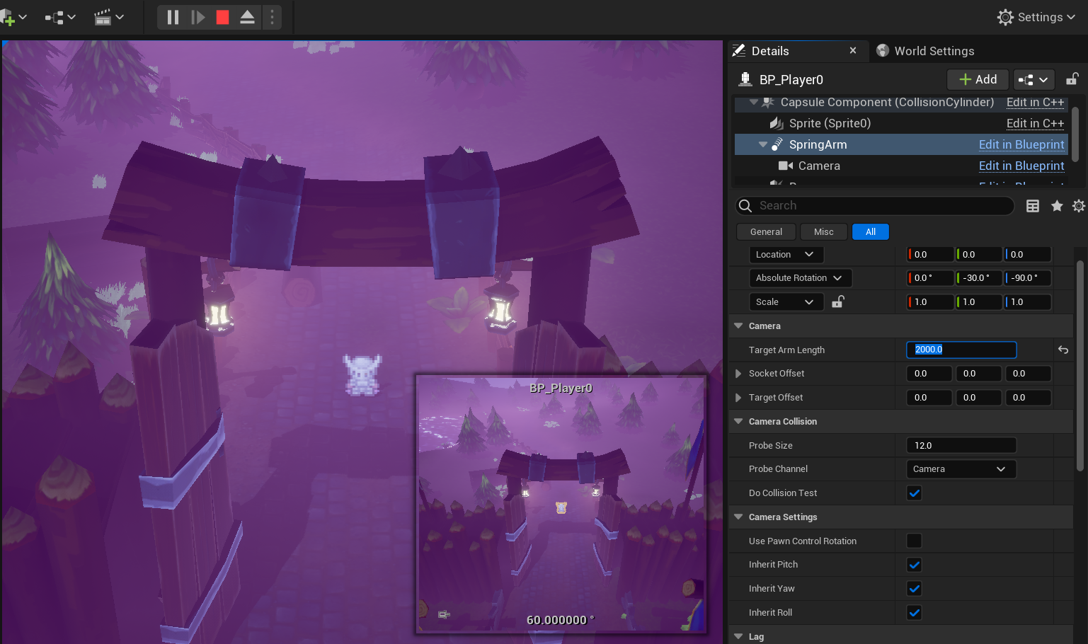Viewport: 1088px width, 644px height.
Task: Switch to the World Settings tab
Action: click(x=933, y=51)
